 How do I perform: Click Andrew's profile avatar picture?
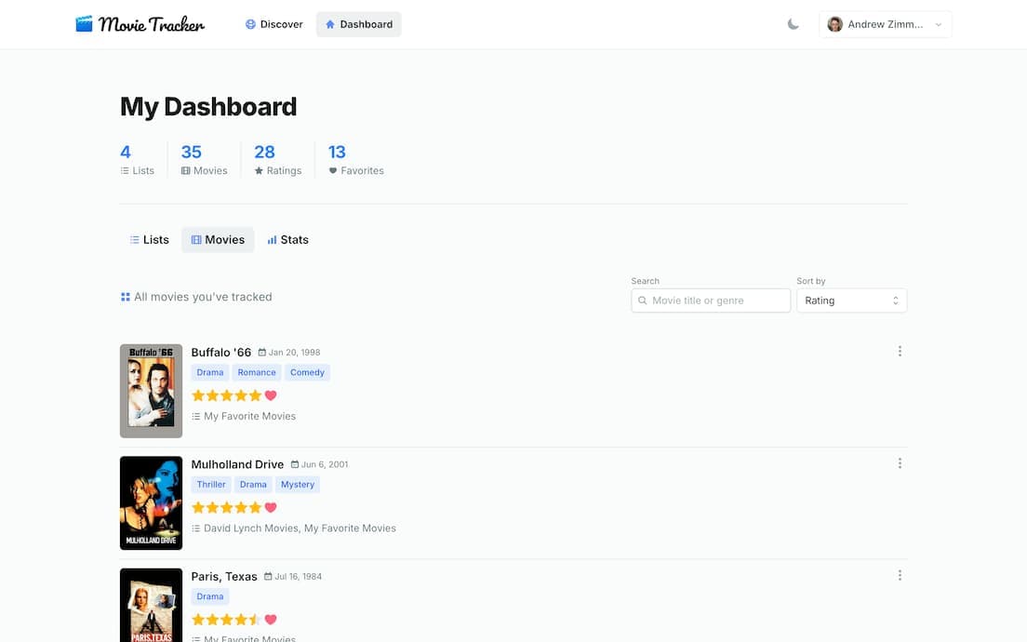(835, 24)
